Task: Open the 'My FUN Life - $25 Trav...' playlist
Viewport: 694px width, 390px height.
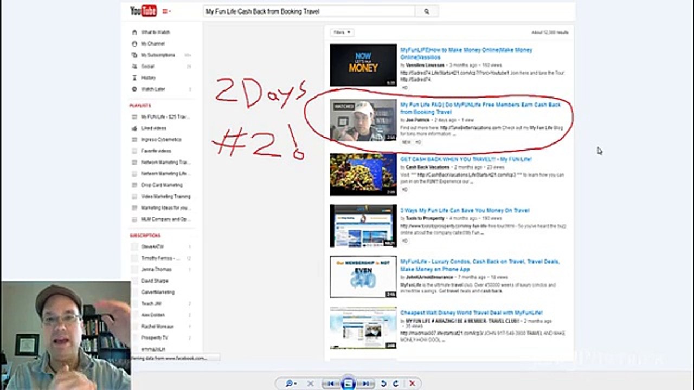Action: (x=165, y=117)
